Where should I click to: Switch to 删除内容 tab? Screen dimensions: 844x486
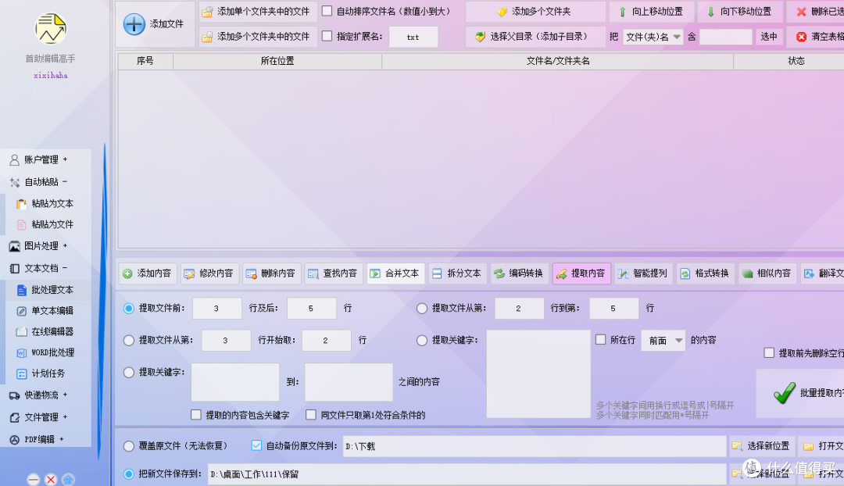271,273
